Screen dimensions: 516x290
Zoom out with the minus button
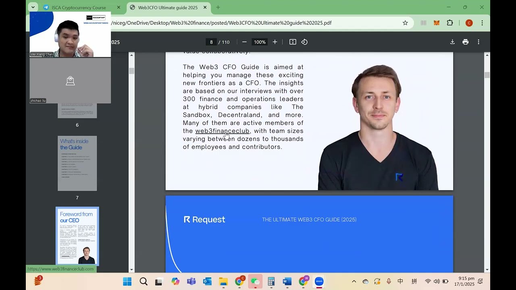244,42
